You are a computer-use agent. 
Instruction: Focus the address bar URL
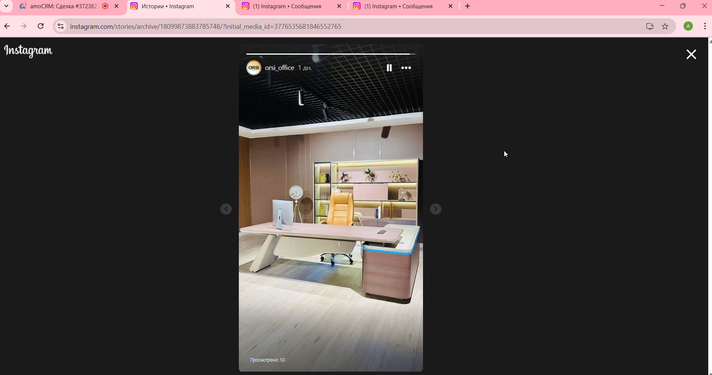click(x=206, y=27)
